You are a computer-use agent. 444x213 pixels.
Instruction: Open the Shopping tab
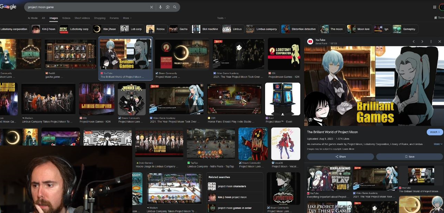click(100, 18)
